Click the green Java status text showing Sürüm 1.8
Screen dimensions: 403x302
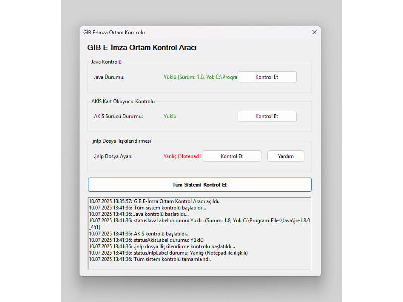pos(200,77)
